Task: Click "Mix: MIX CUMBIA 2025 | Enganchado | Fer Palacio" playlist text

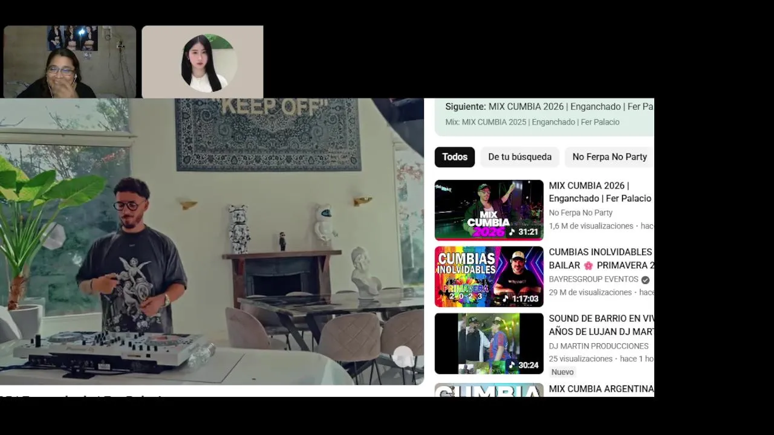Action: click(x=532, y=122)
